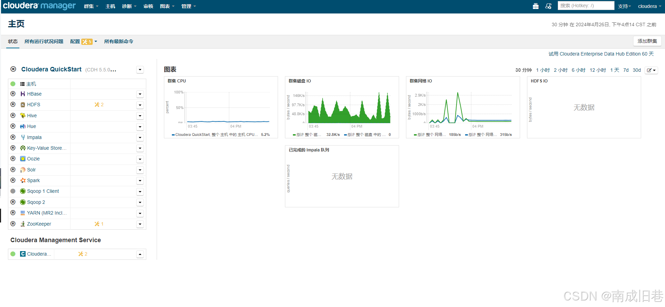Click the time range selector 30 分钟 之前
This screenshot has height=307, width=665.
coord(604,24)
